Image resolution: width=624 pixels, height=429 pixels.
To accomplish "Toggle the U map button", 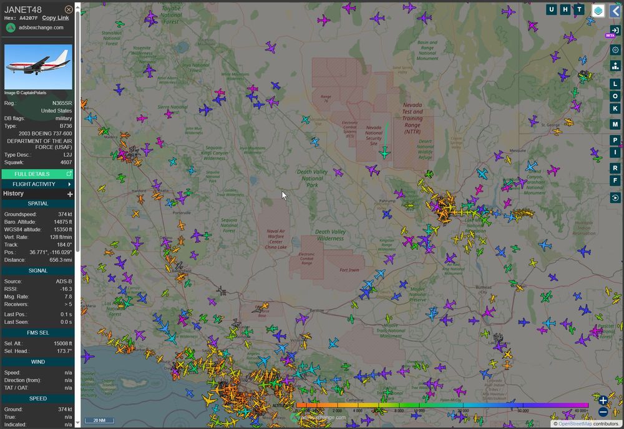I will tap(551, 9).
